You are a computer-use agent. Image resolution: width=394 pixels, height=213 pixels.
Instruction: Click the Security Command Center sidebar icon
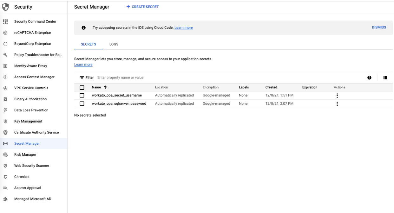pyautogui.click(x=5, y=22)
